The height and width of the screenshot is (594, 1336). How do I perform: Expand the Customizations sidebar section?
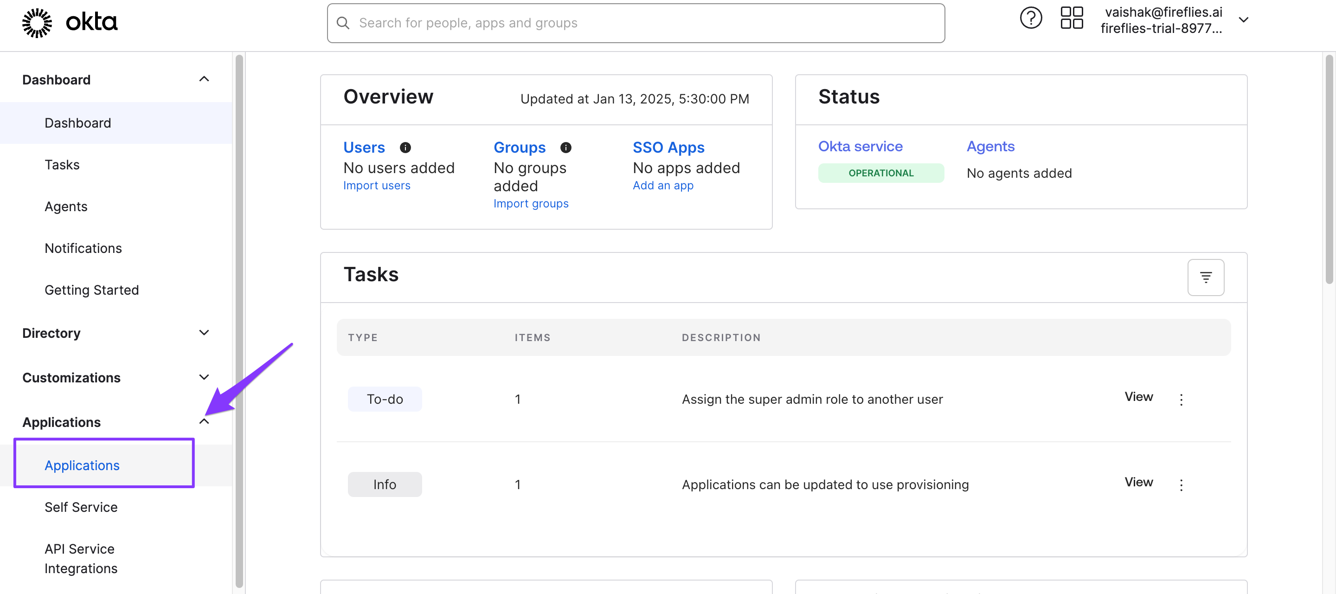pos(204,377)
